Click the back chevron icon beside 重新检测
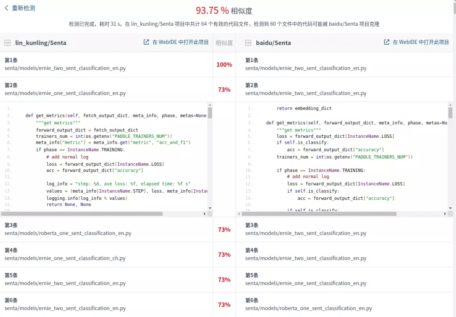This screenshot has height=317, width=456. pos(6,8)
